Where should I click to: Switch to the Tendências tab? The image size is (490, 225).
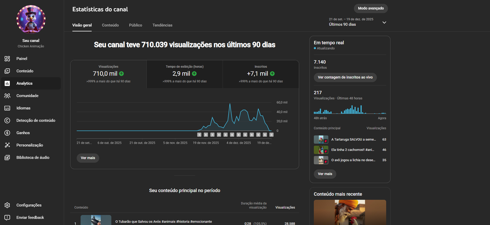162,25
